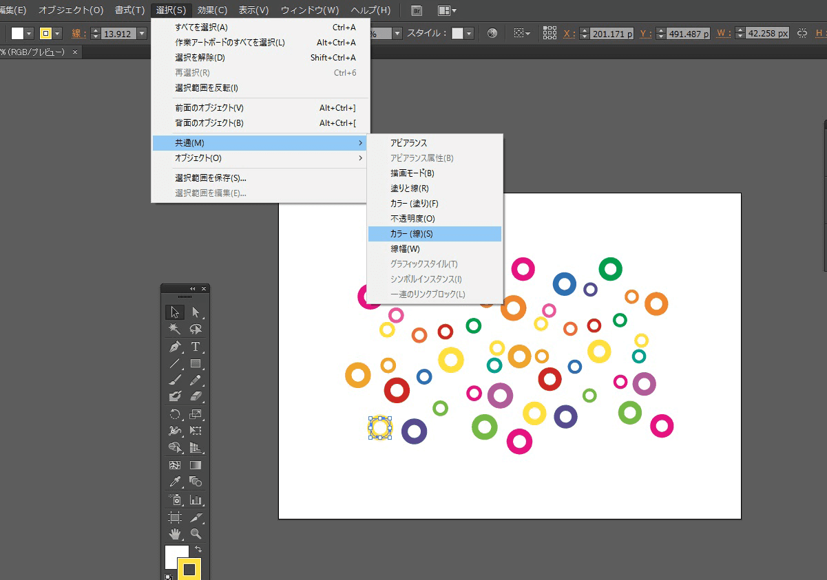Select the Pen tool
827x580 pixels.
coord(175,347)
